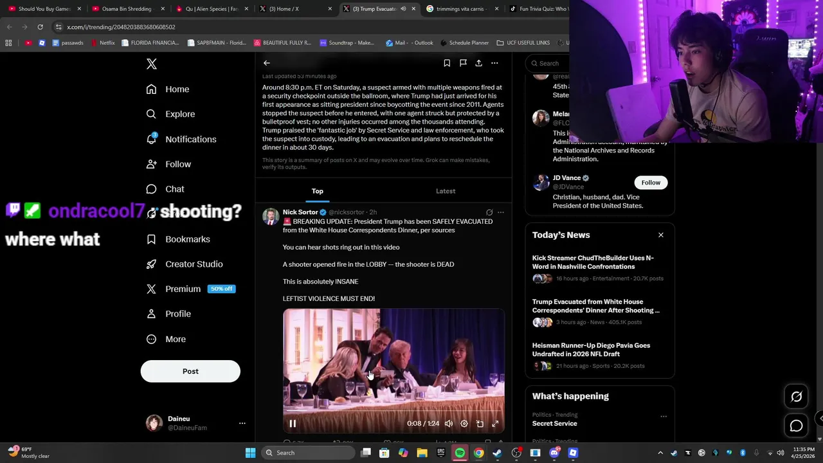Open Discord from taskbar

(554, 453)
